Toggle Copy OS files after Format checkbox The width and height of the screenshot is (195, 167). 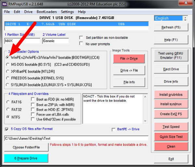click(7, 129)
